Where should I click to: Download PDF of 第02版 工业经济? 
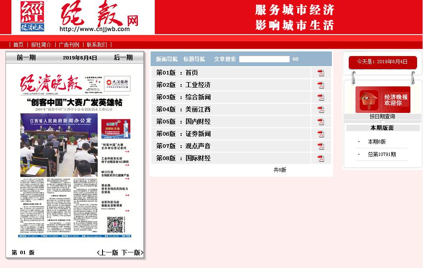(321, 85)
